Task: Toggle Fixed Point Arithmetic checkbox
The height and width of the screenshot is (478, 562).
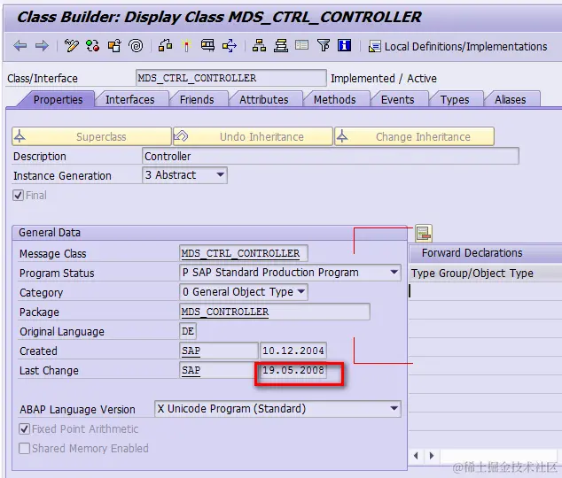Action: (x=24, y=428)
